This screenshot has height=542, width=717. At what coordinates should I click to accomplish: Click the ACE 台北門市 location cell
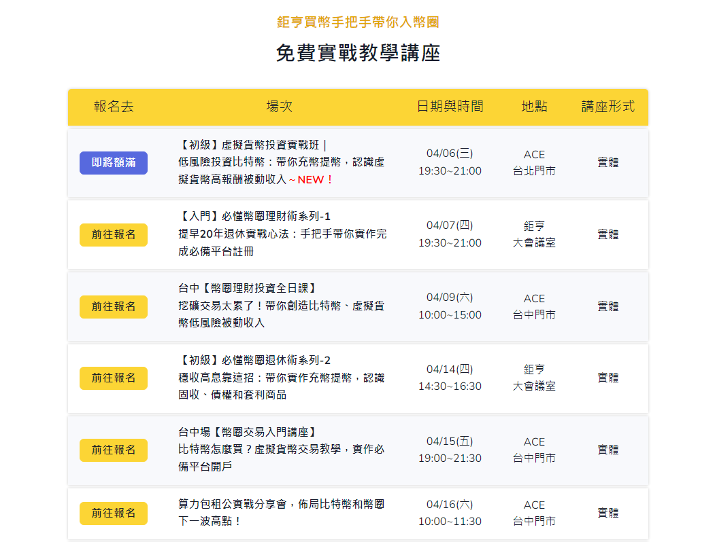[534, 163]
